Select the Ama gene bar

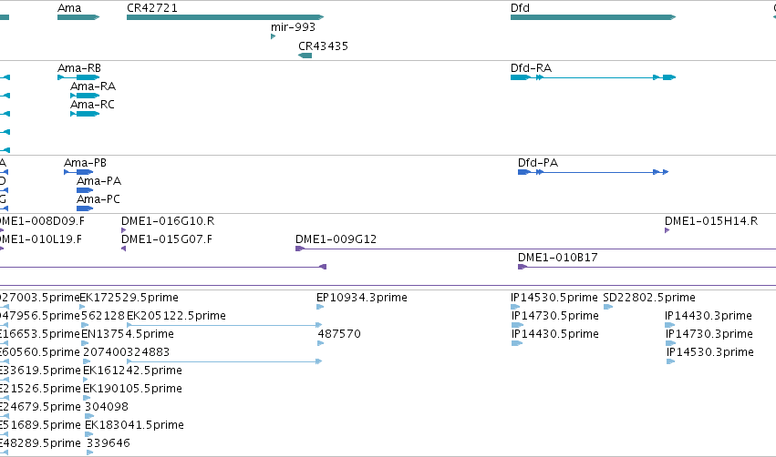click(x=78, y=17)
